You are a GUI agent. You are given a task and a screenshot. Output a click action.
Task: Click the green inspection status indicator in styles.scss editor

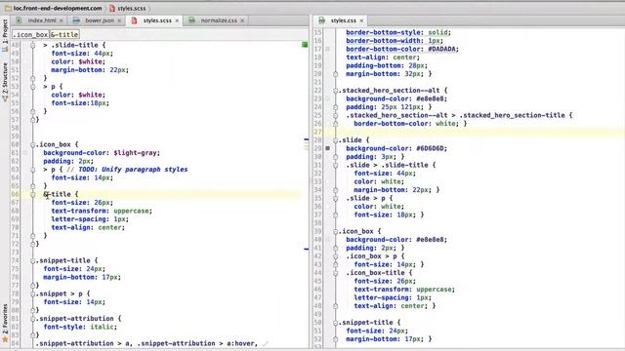[305, 45]
